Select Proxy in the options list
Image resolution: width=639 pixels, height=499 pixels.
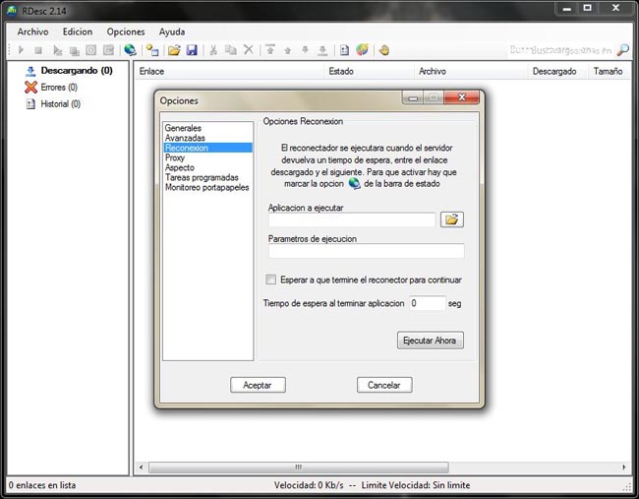click(175, 157)
